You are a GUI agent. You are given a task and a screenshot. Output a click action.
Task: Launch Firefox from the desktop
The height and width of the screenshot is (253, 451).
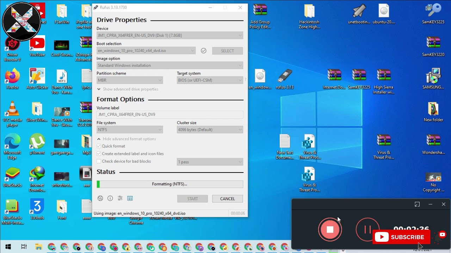(12, 79)
